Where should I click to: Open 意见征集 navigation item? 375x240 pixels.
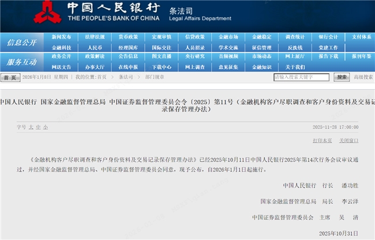pyautogui.click(x=228, y=67)
